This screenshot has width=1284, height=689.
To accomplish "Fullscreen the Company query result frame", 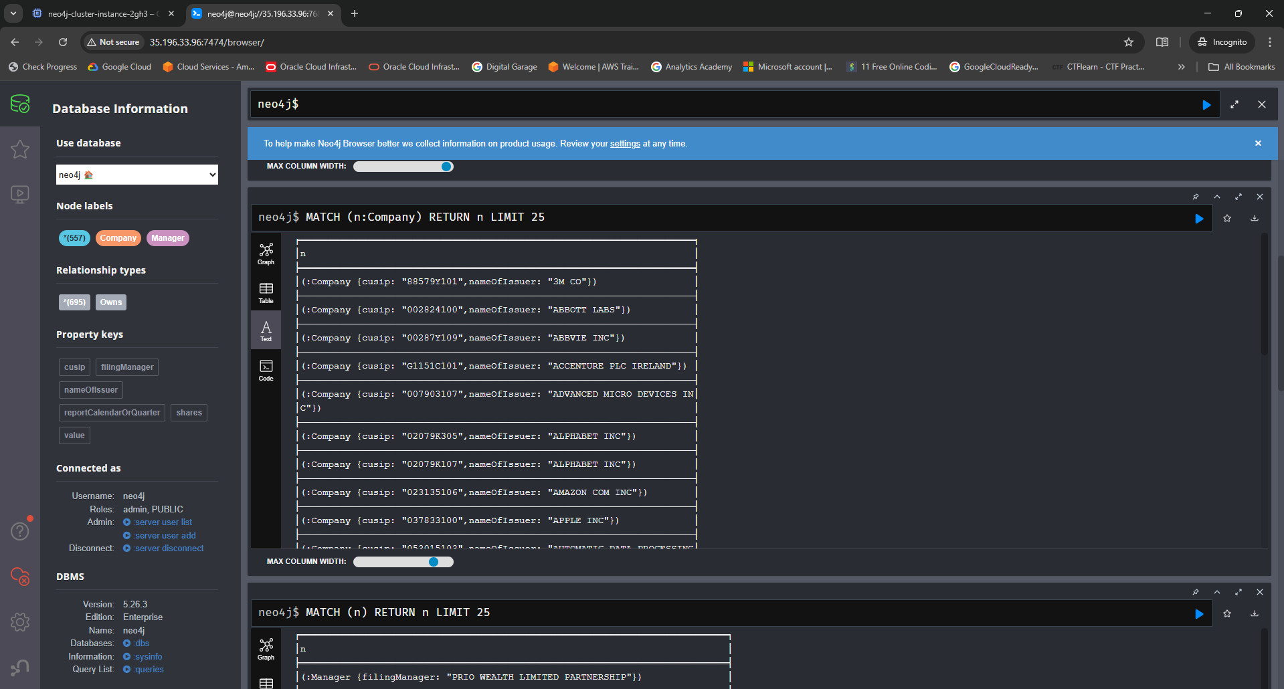I will coord(1239,197).
